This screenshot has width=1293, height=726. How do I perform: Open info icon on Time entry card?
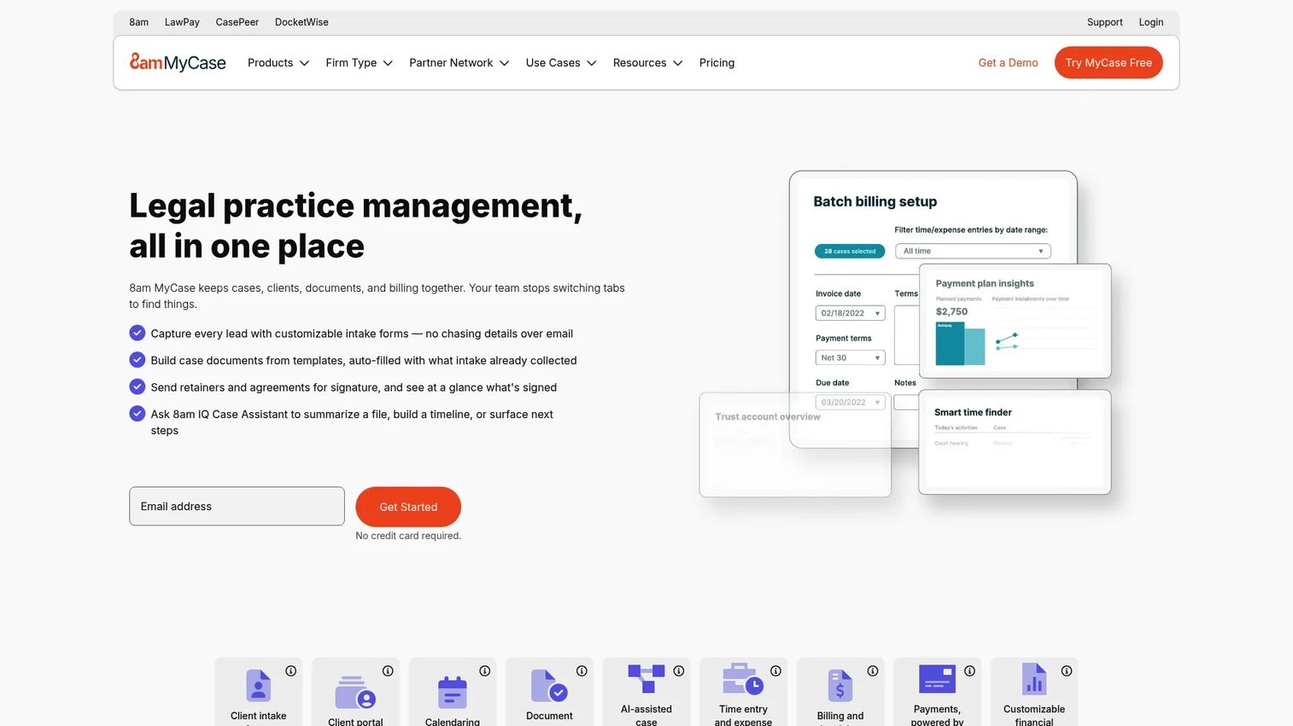pyautogui.click(x=775, y=671)
